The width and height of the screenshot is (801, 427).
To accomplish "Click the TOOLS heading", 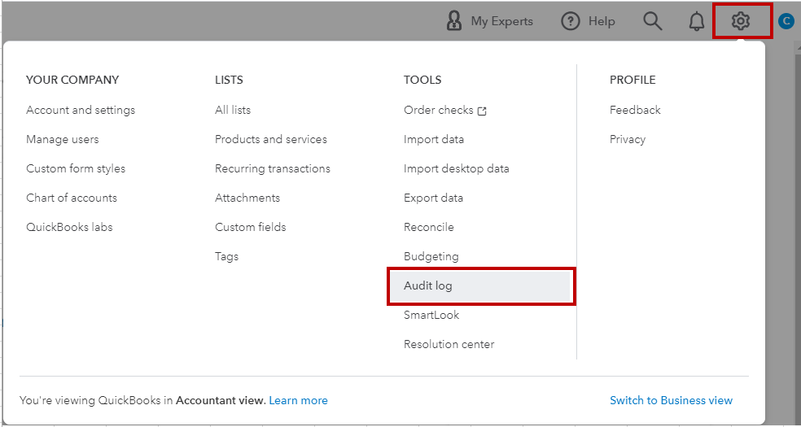I will click(422, 80).
